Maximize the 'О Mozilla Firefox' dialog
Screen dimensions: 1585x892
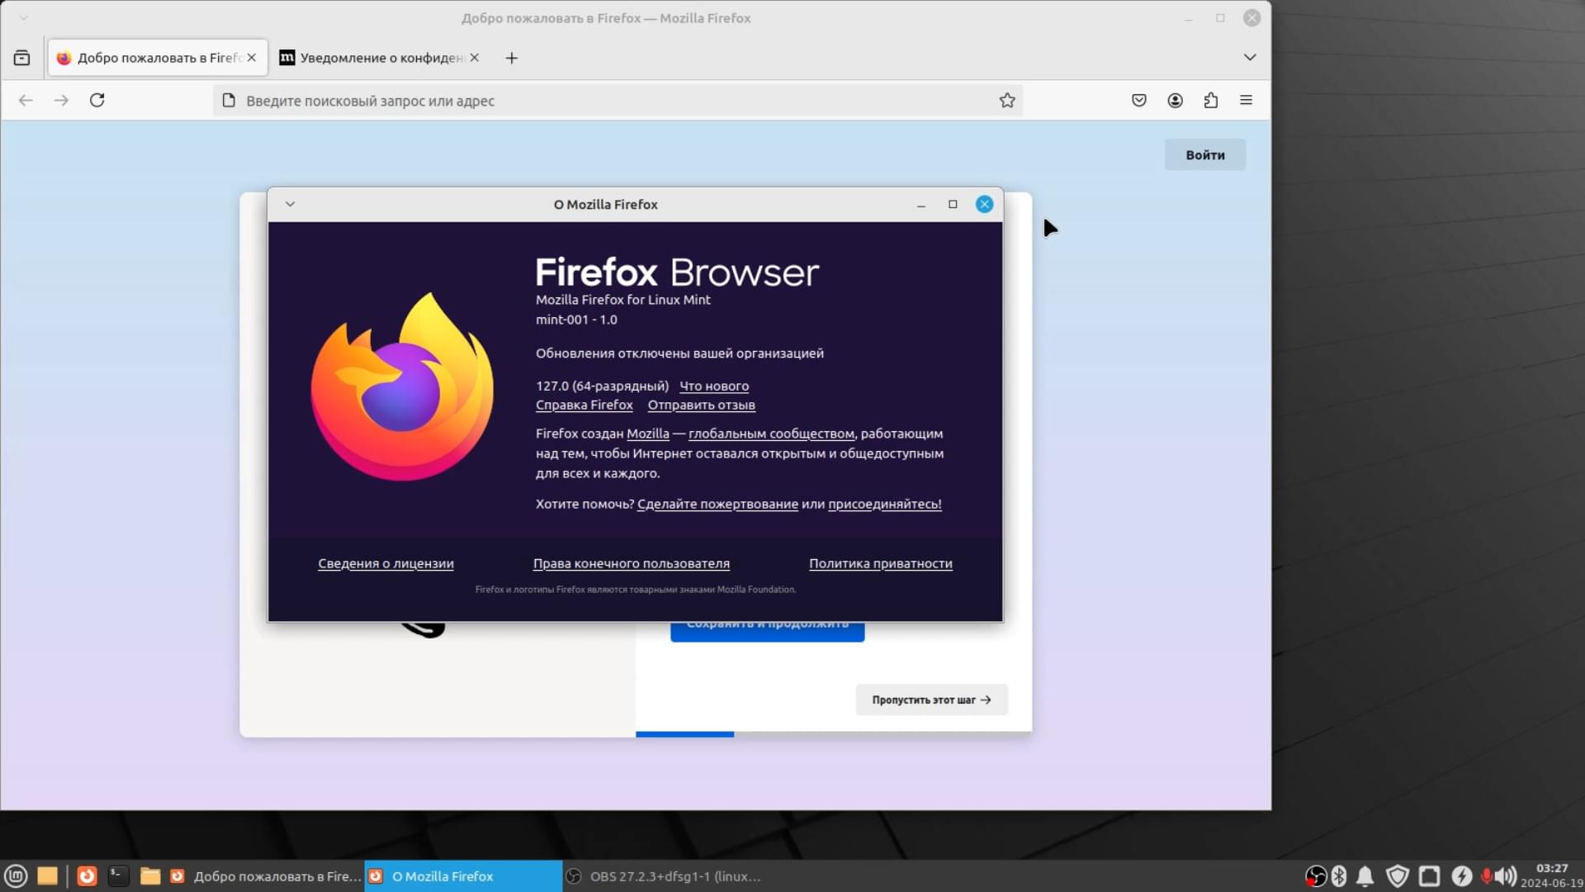coord(953,204)
